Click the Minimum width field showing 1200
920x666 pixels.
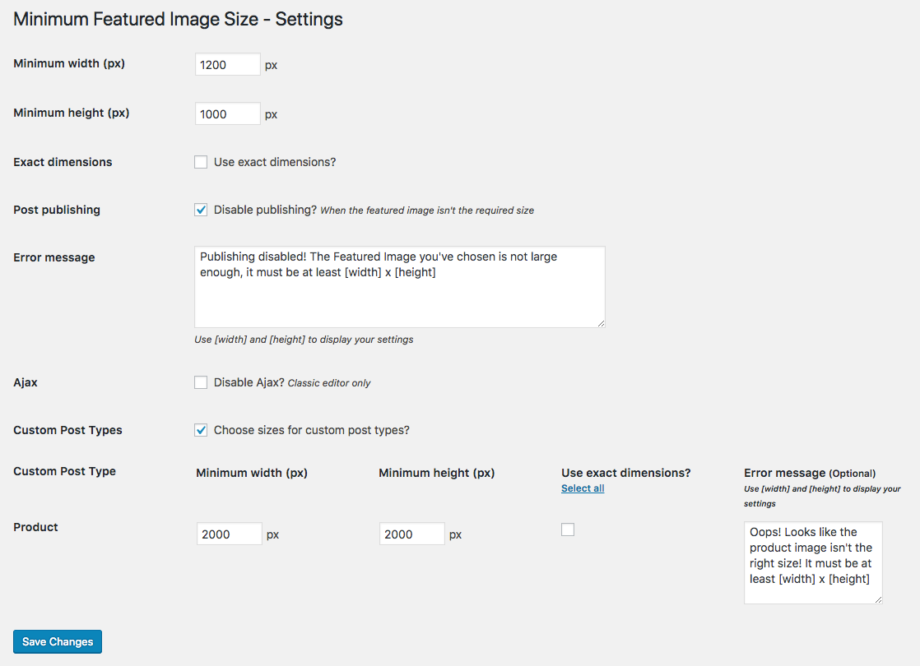(228, 65)
